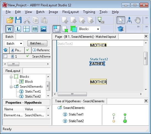The height and width of the screenshot is (134, 151).
Task: Open the Training menu
Action: tap(89, 12)
